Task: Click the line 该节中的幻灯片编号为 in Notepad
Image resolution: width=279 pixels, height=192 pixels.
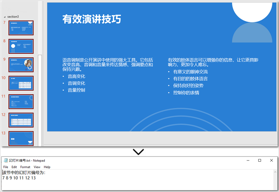Action: [x=24, y=173]
